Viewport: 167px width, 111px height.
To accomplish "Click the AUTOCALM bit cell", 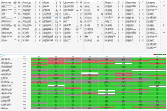I will [x=107, y=68].
